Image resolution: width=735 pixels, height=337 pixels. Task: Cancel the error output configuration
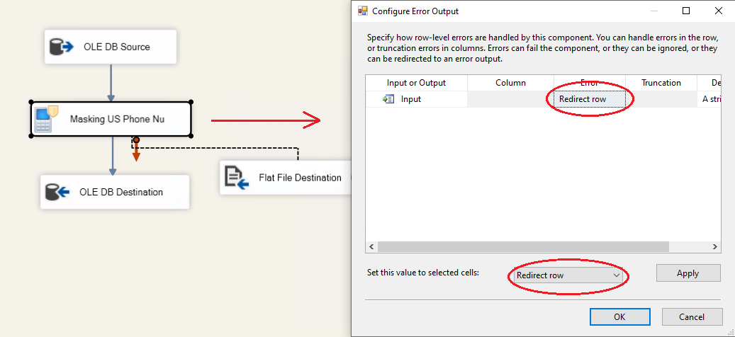tap(692, 316)
